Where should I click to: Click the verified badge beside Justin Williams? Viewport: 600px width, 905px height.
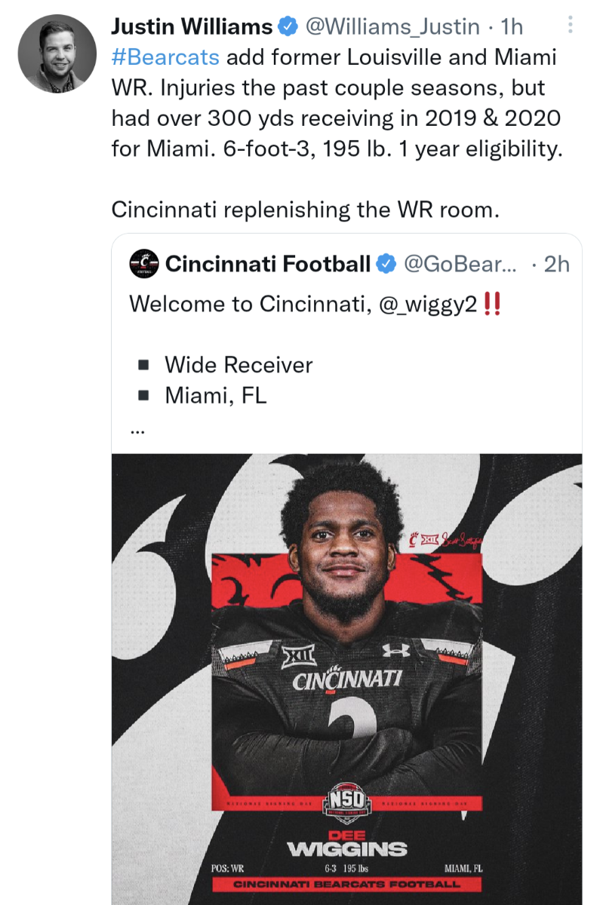click(x=288, y=27)
